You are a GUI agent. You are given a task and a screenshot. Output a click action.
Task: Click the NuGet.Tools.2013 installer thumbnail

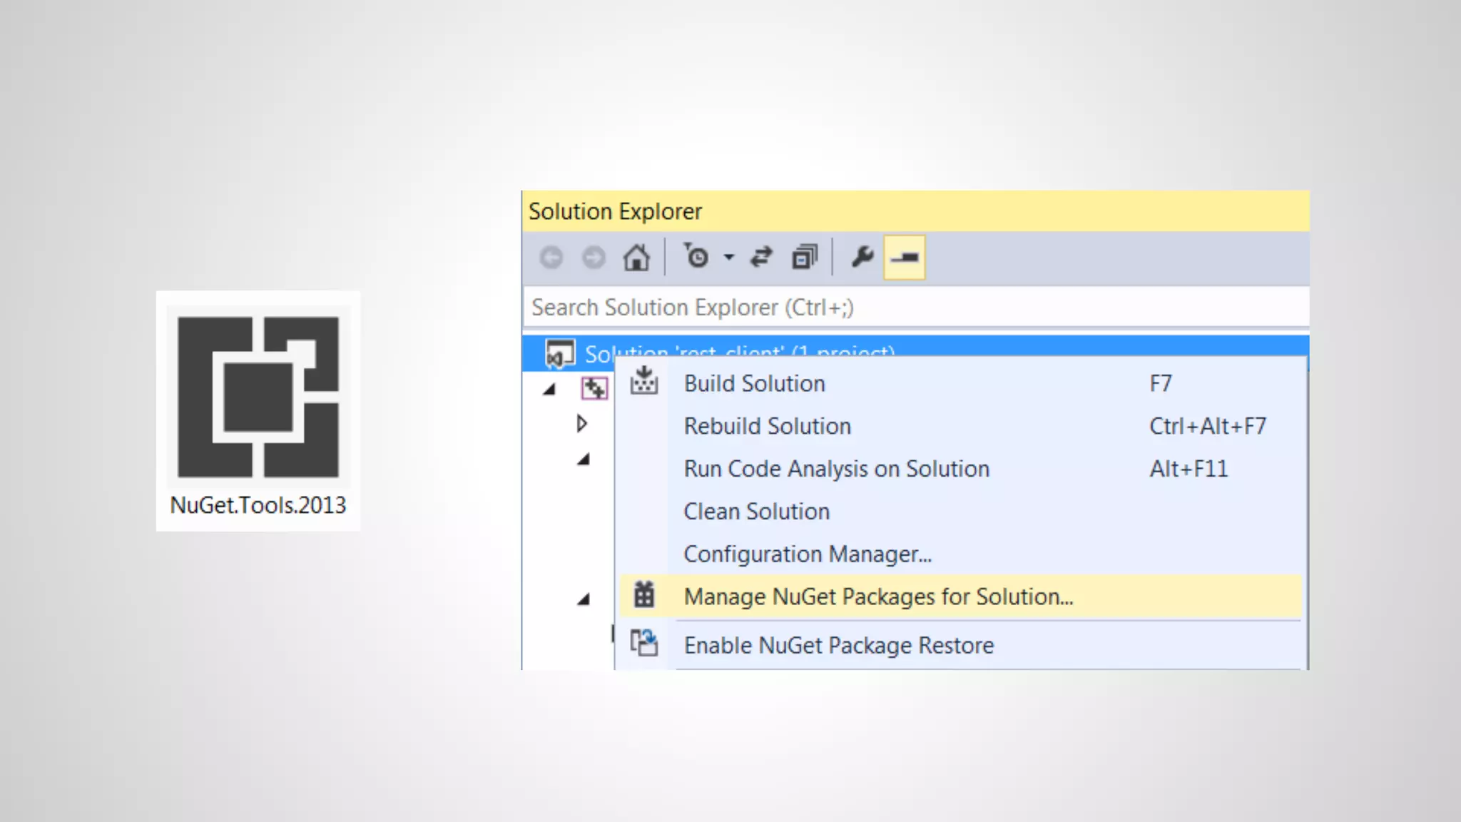click(258, 410)
